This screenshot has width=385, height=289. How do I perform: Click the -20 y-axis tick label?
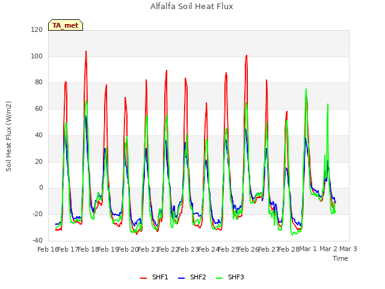click(x=37, y=214)
